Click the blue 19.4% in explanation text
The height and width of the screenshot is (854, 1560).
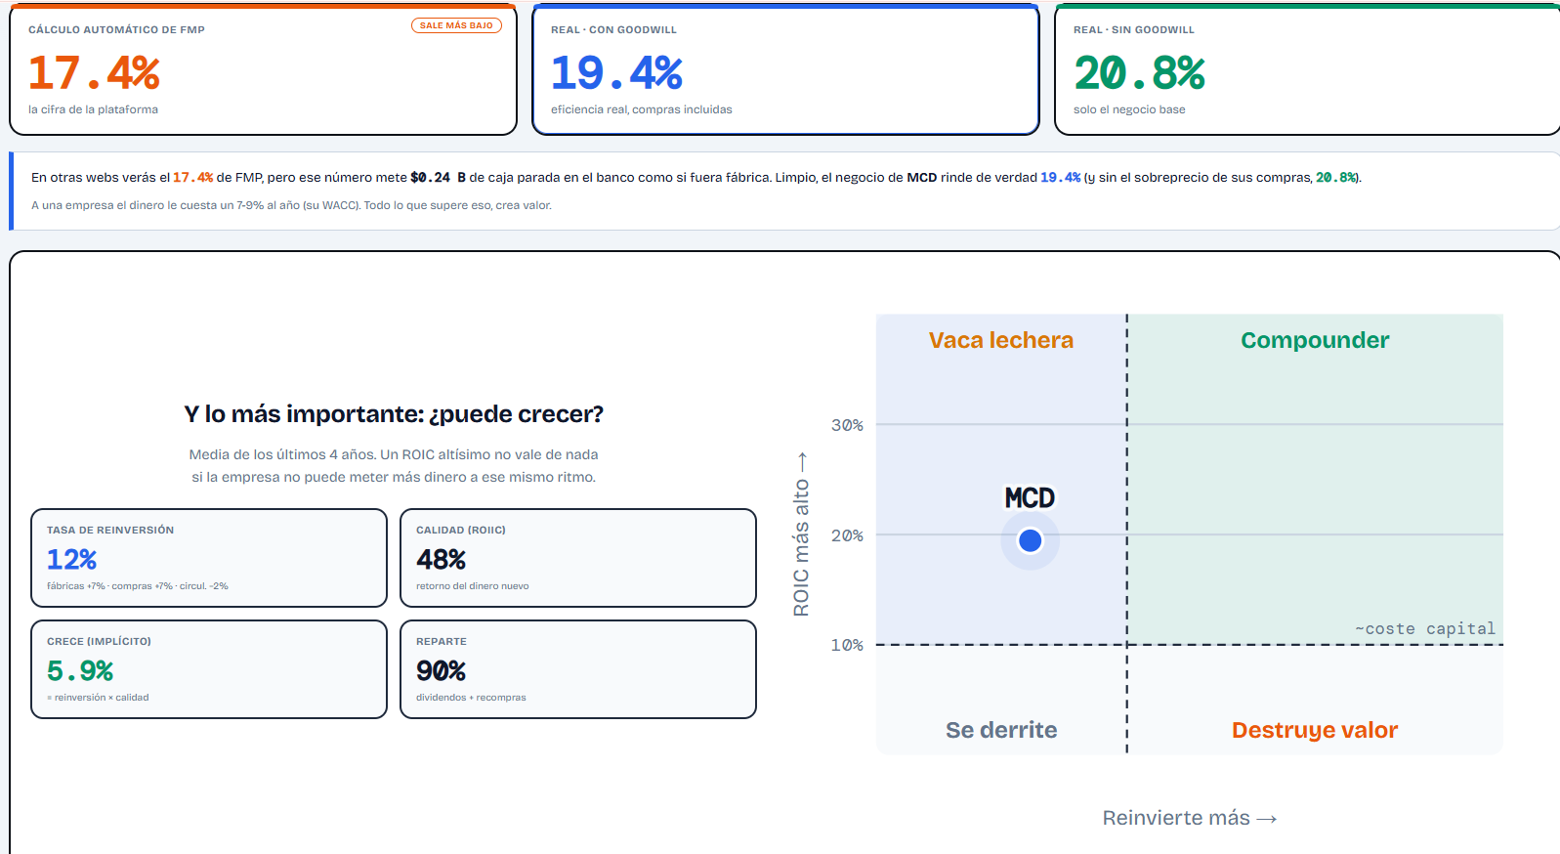[1060, 178]
